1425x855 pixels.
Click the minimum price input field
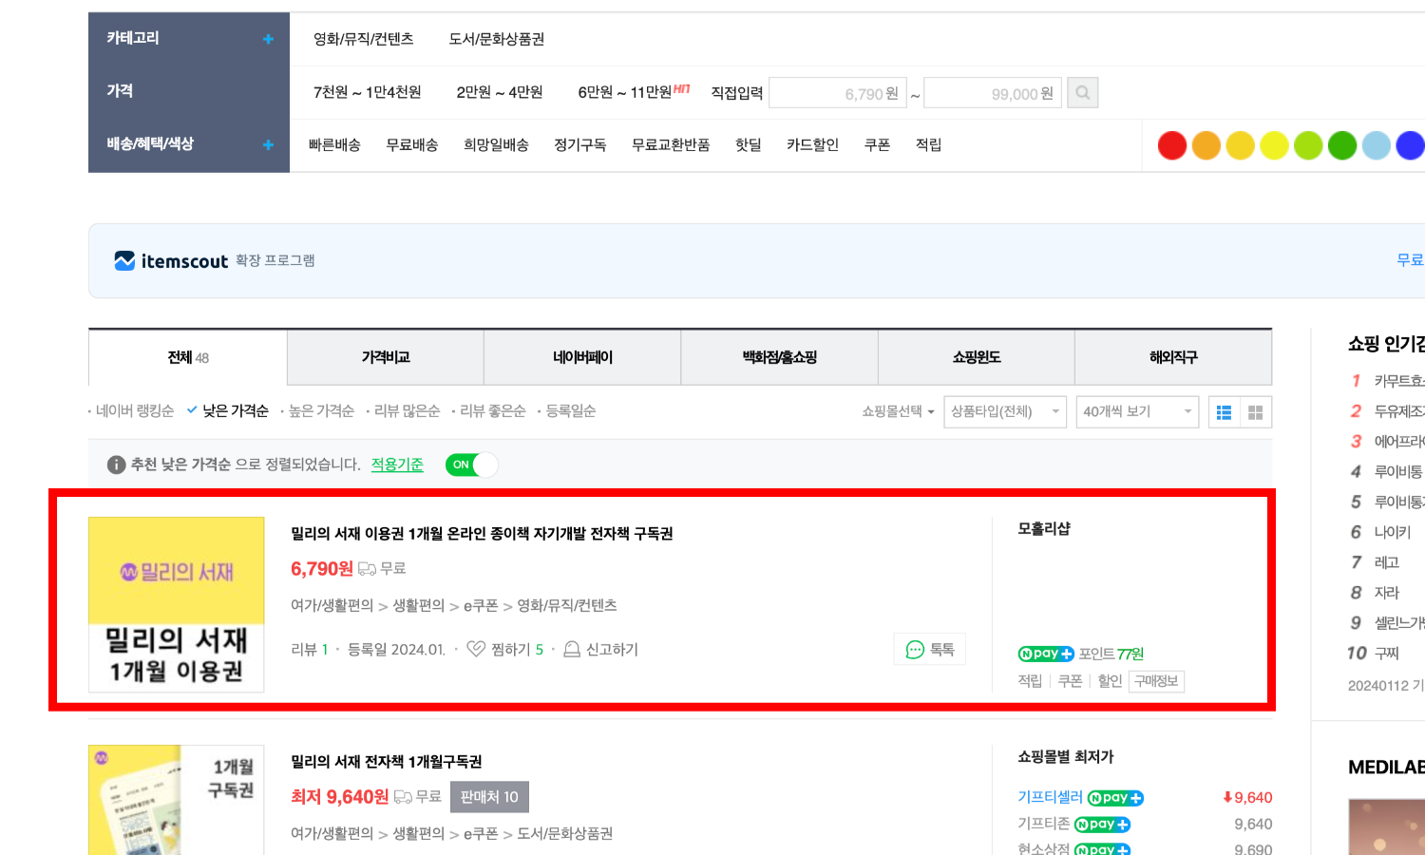[838, 93]
